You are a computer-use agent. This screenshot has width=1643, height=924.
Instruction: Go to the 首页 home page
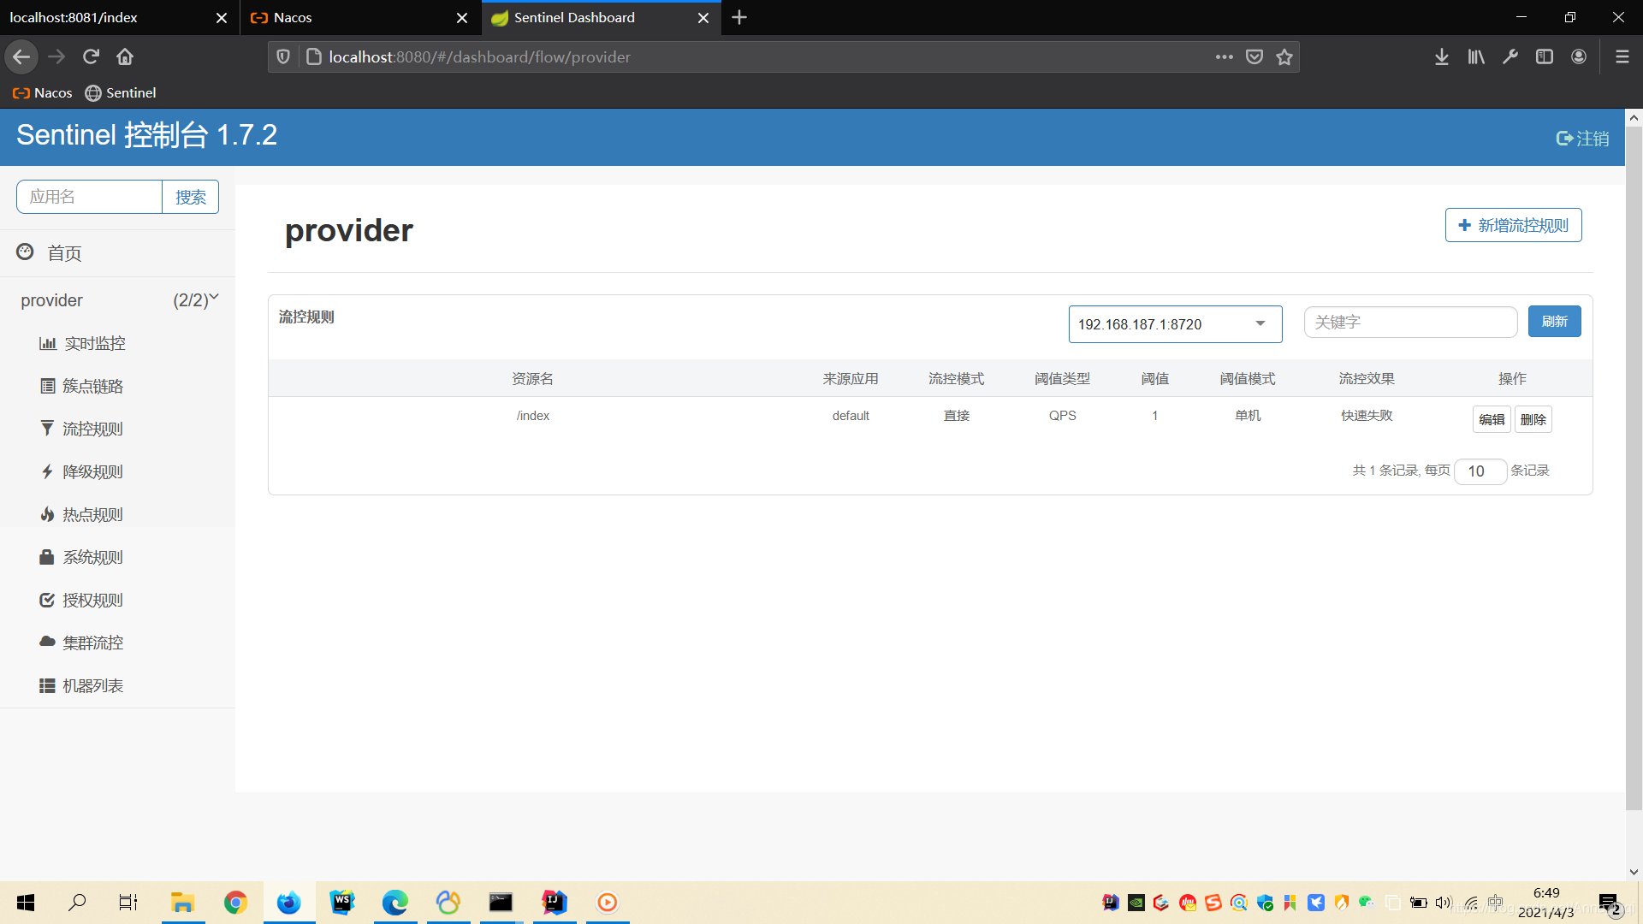pyautogui.click(x=50, y=252)
